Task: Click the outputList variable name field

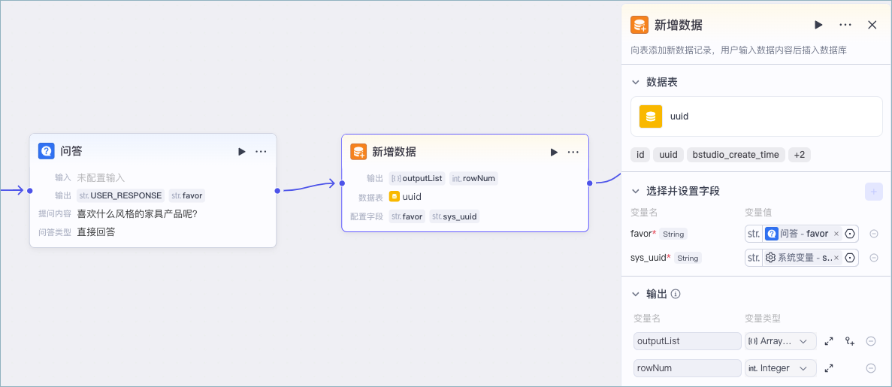Action: pyautogui.click(x=687, y=341)
